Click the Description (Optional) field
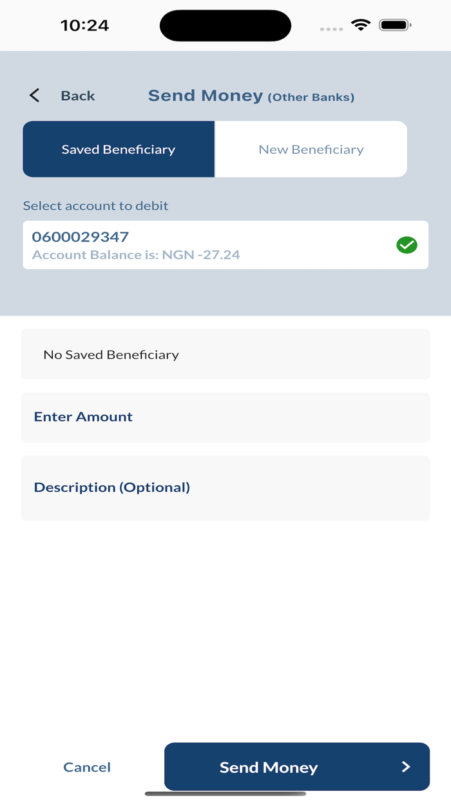The image size is (451, 803). pos(225,488)
